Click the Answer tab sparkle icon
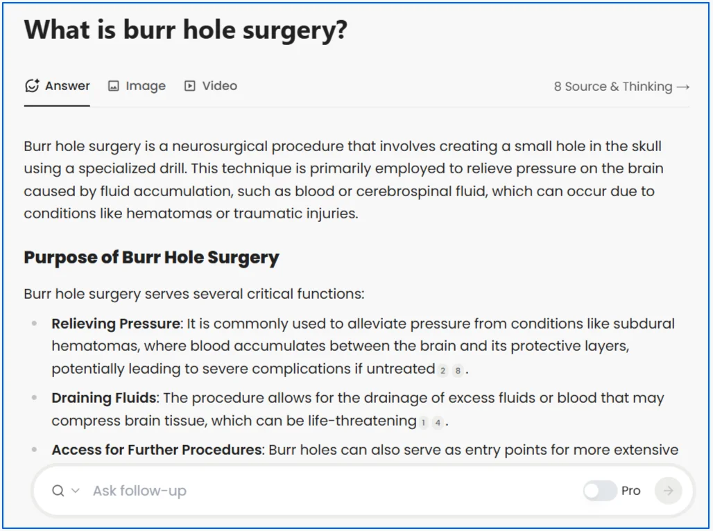 tap(33, 85)
